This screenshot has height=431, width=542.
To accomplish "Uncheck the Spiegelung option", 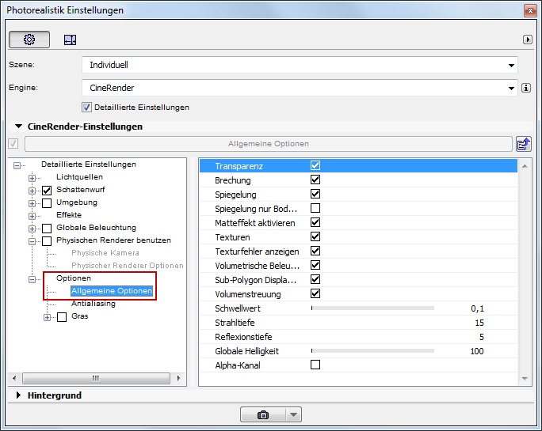I will tap(315, 194).
